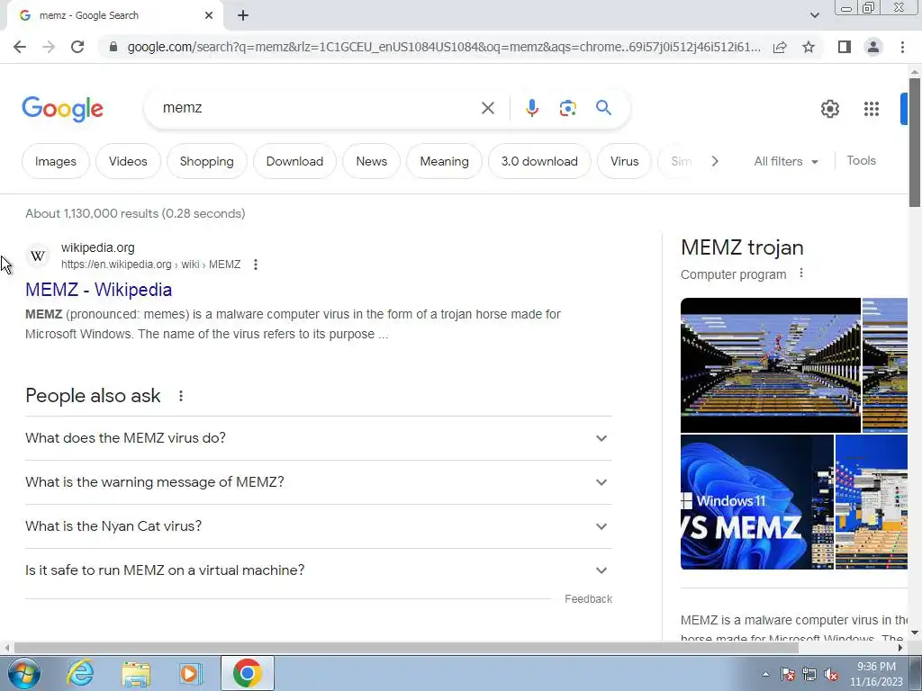This screenshot has height=691, width=922.
Task: Select Chrome in the taskbar
Action: tap(248, 673)
